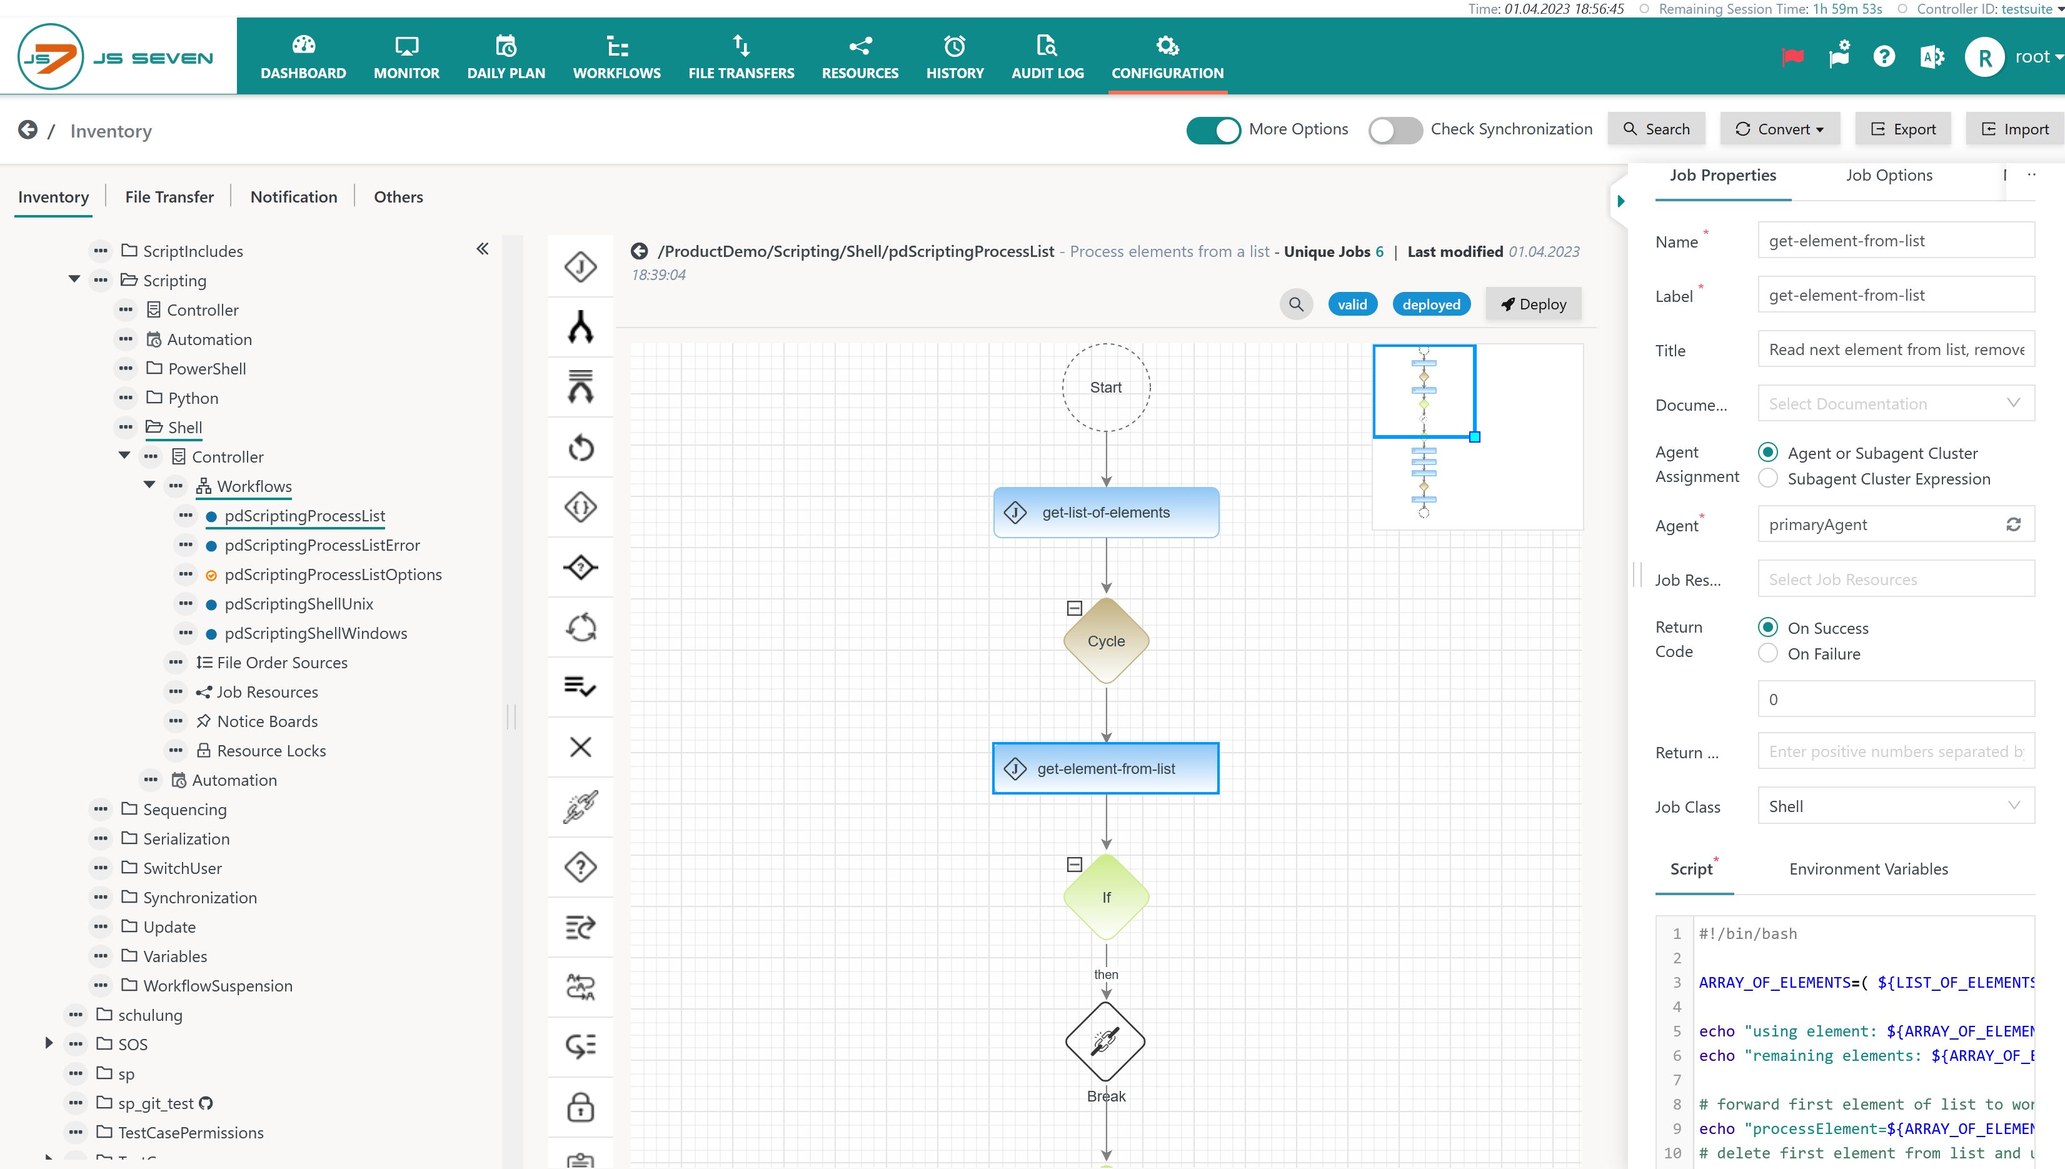The image size is (2065, 1169).
Task: Expand the SOS folder tree arrow
Action: click(49, 1043)
